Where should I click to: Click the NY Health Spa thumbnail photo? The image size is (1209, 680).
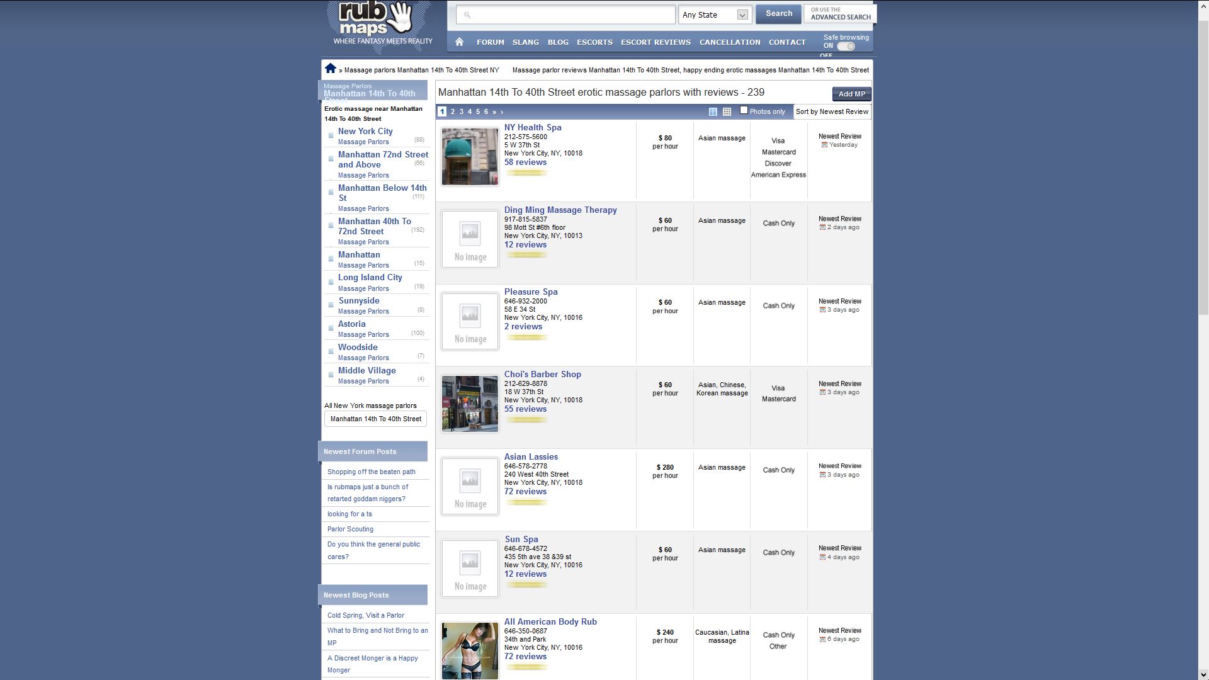[470, 157]
